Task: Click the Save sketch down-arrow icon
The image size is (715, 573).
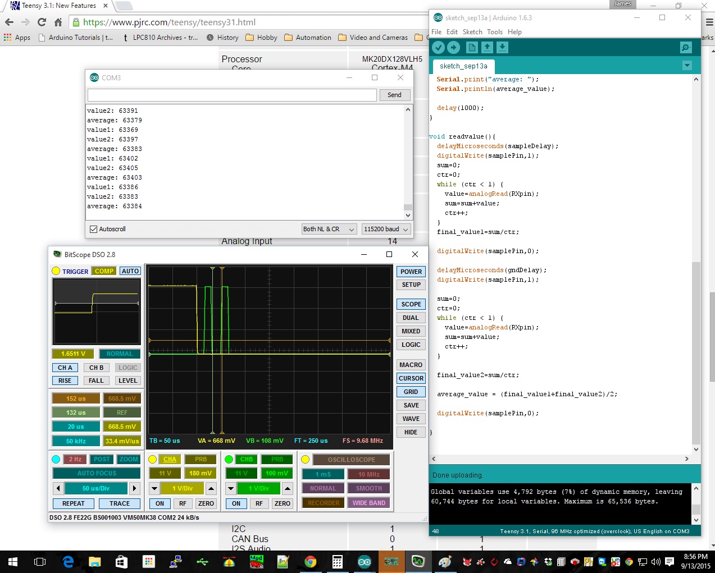Action: tap(502, 48)
